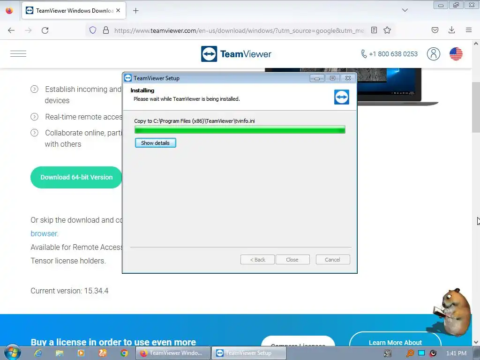Image resolution: width=480 pixels, height=360 pixels.
Task: Open the TeamViewer site hamburger menu
Action: point(18,54)
